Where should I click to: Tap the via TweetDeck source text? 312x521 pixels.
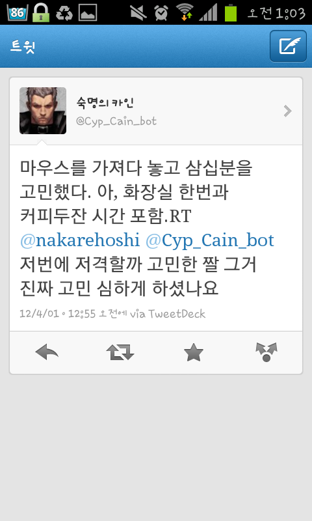click(168, 314)
